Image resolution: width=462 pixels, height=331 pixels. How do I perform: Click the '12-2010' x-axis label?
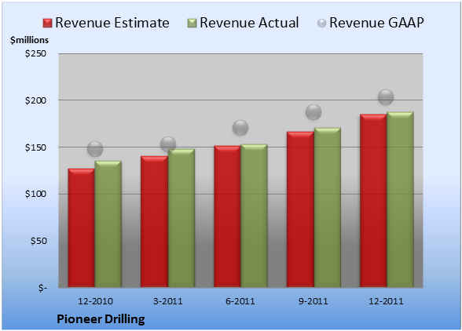pyautogui.click(x=95, y=301)
